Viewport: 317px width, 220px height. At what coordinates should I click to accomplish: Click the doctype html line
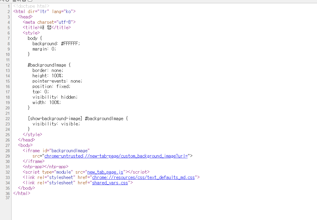[x=31, y=6]
